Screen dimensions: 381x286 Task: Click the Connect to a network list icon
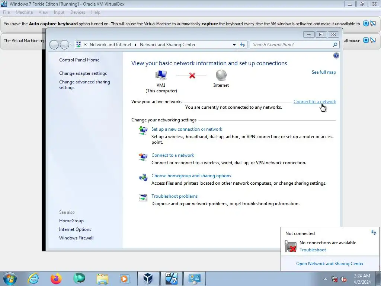pos(143,157)
